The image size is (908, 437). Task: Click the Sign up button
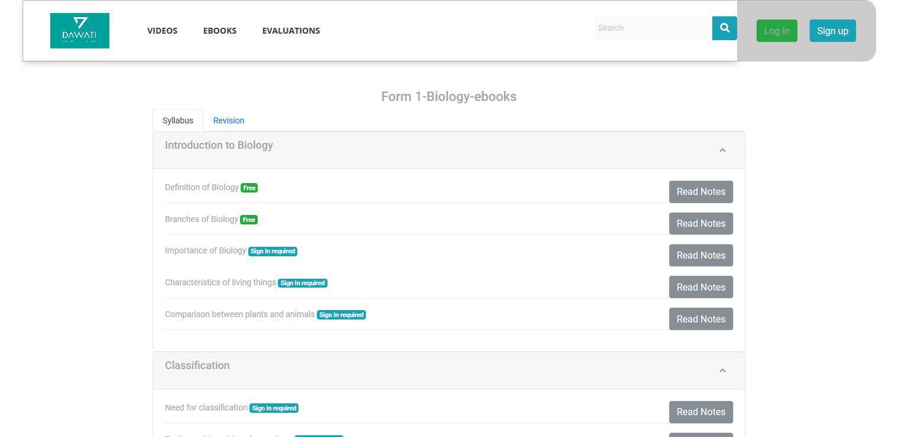832,31
